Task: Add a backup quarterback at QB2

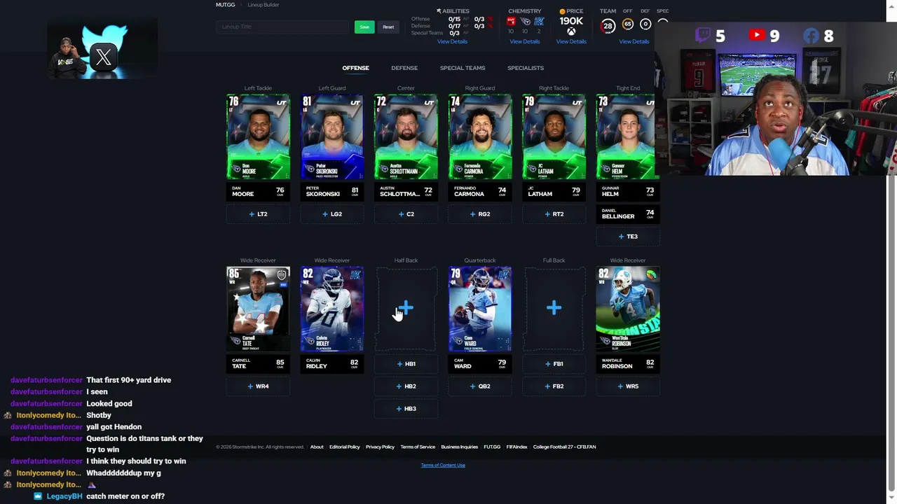Action: pyautogui.click(x=480, y=386)
